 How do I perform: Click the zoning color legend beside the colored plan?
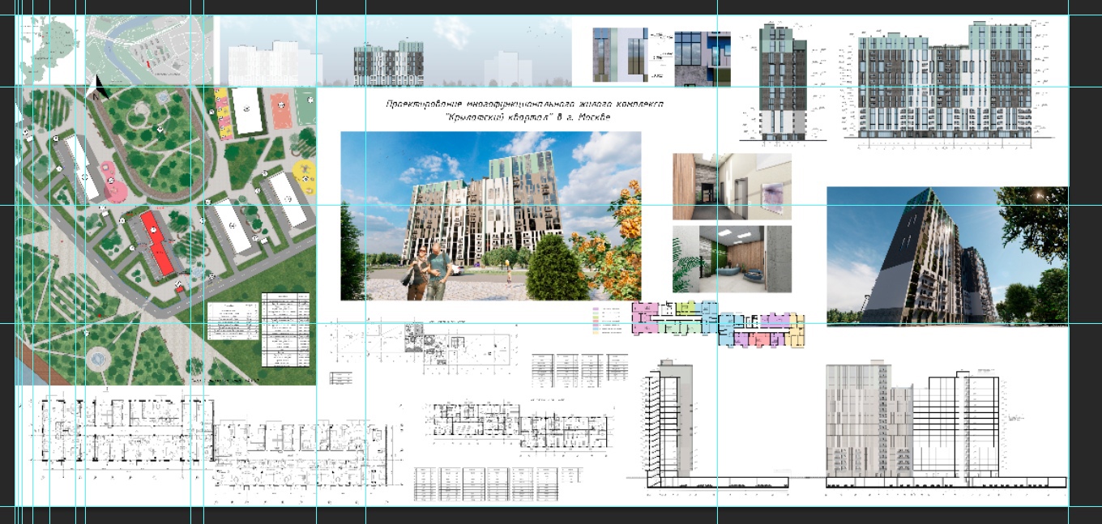[608, 321]
